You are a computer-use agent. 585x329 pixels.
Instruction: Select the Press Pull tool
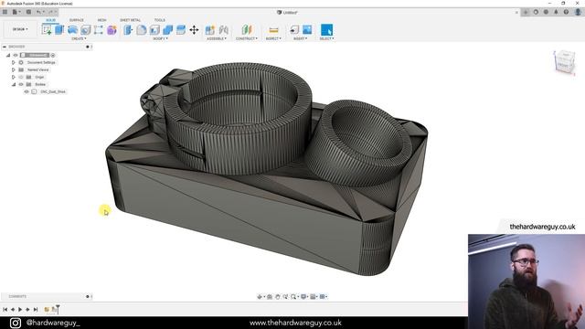click(128, 30)
